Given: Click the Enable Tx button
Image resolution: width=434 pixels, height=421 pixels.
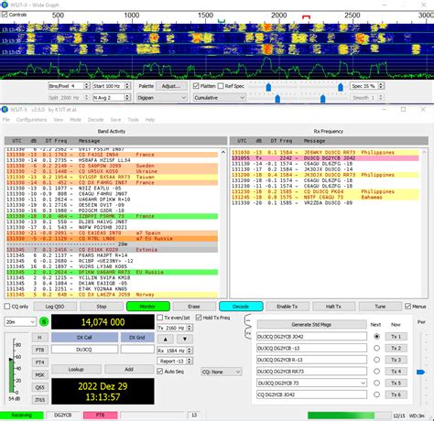Looking at the screenshot, I should click(x=288, y=307).
